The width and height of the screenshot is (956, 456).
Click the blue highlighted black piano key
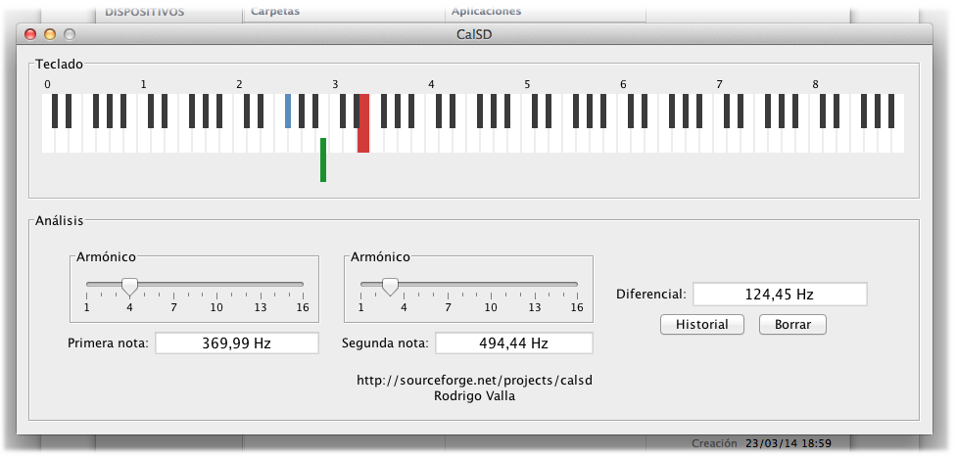click(288, 111)
